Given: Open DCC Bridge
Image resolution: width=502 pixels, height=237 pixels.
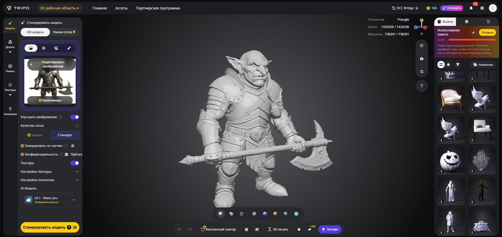Looking at the screenshot, I should click(x=405, y=8).
